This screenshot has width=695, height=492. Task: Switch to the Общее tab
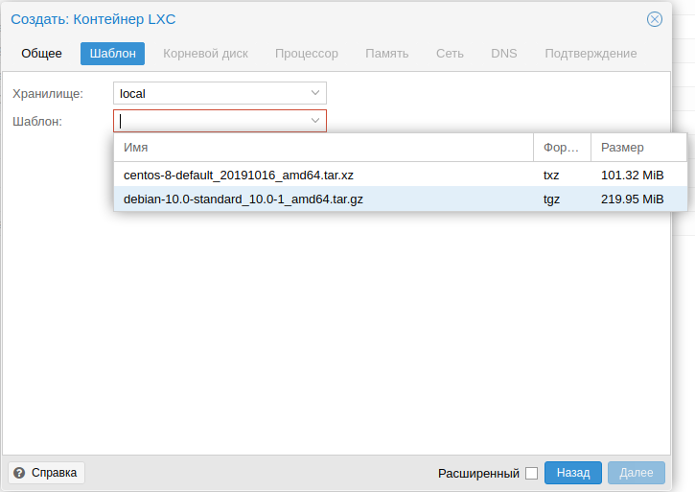pos(41,54)
